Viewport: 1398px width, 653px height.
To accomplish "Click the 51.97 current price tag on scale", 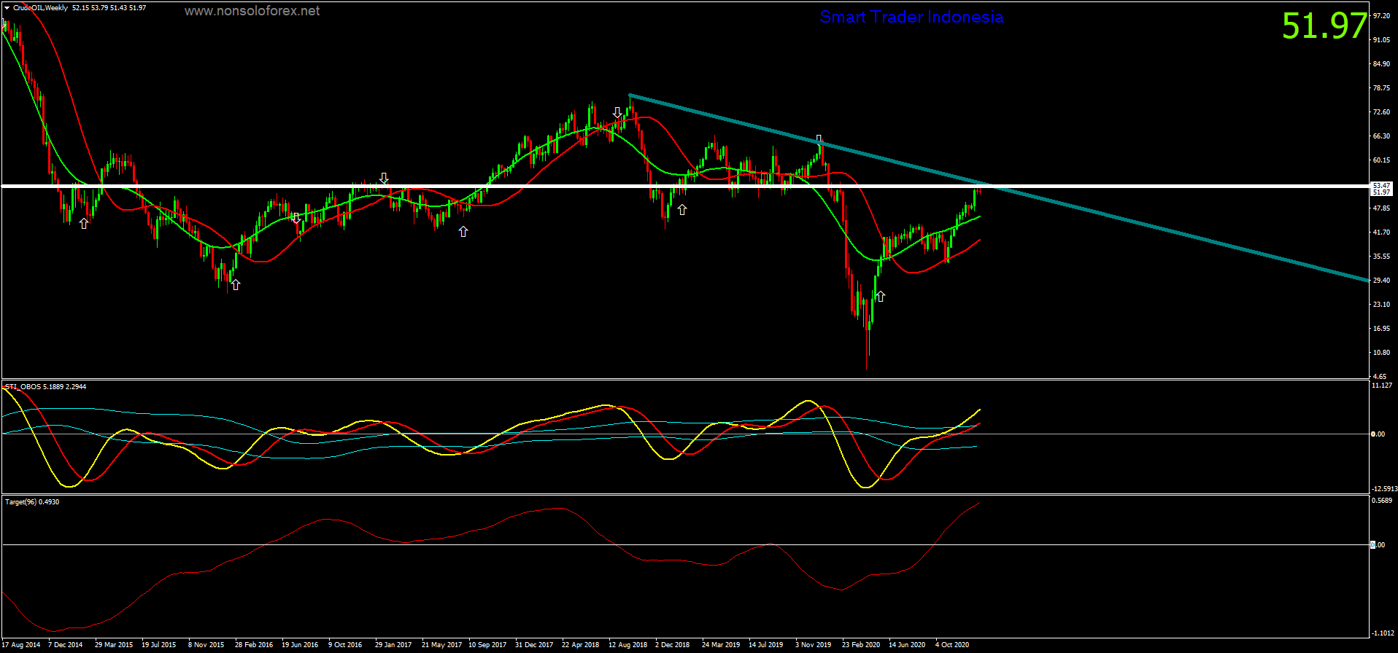I will pyautogui.click(x=1381, y=192).
